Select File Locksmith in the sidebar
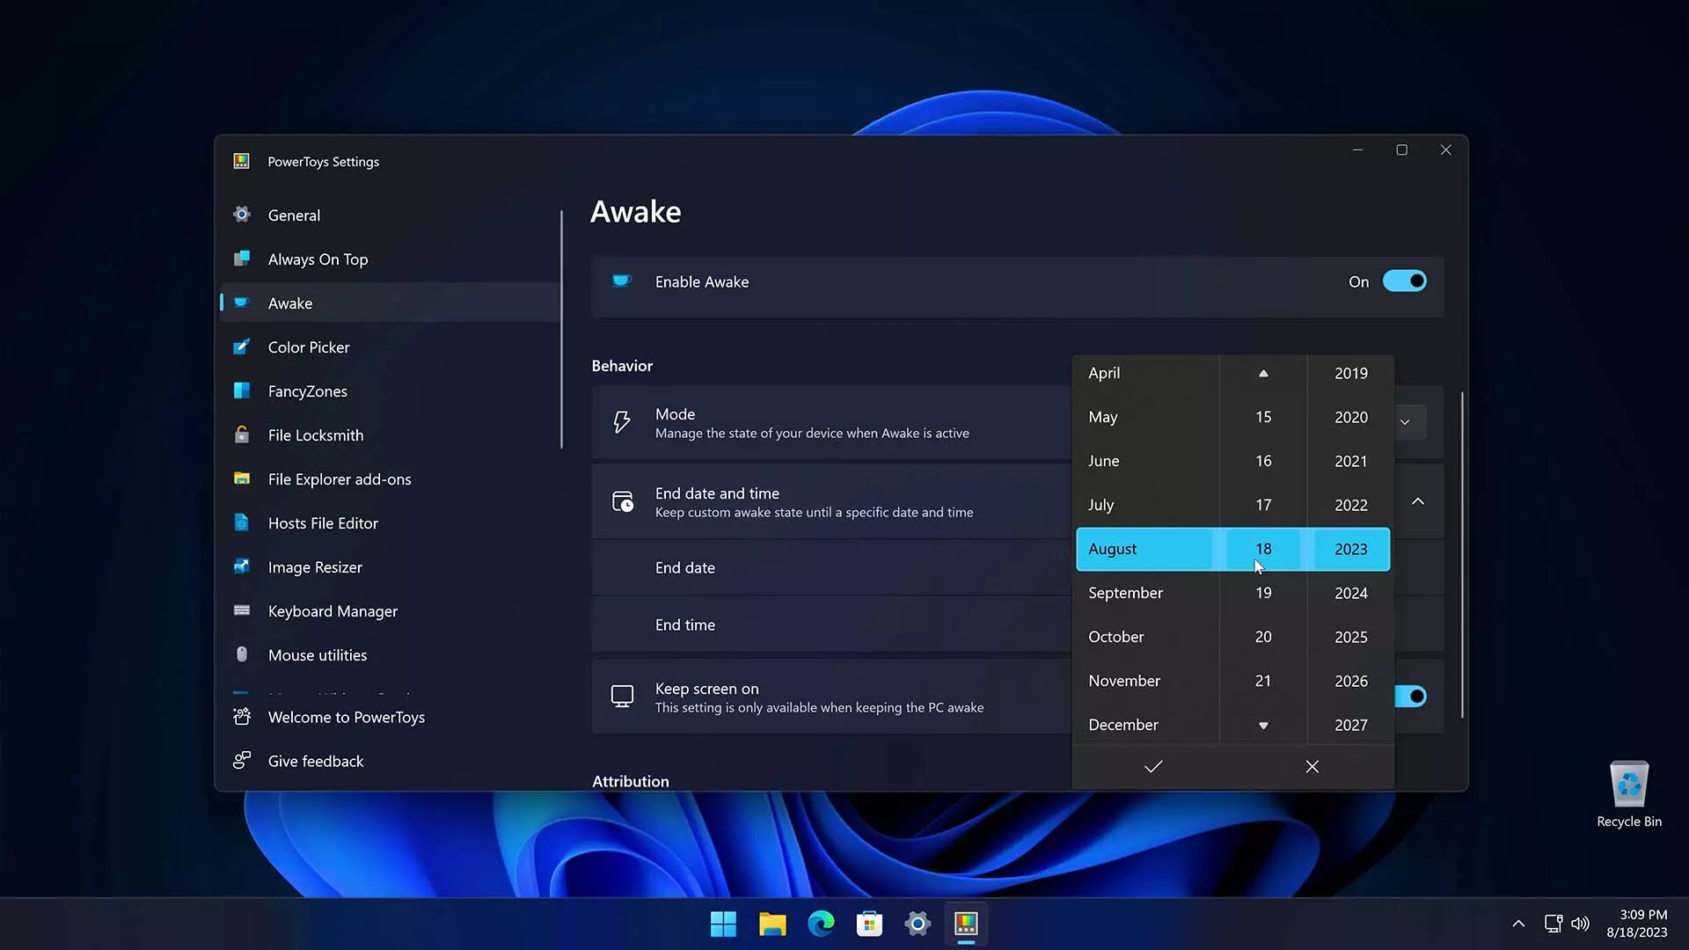1689x950 pixels. coord(391,435)
